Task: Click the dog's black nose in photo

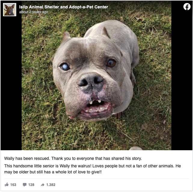Action: click(x=90, y=82)
